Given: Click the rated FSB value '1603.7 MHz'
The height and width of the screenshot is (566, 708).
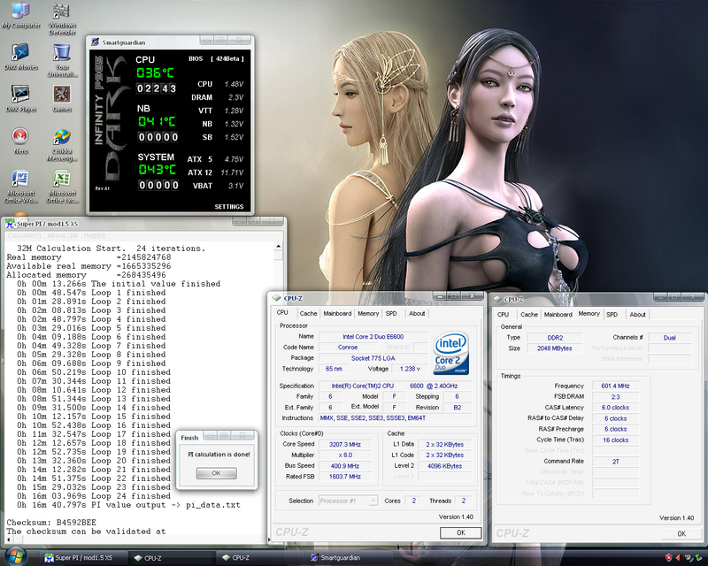Looking at the screenshot, I should (345, 476).
